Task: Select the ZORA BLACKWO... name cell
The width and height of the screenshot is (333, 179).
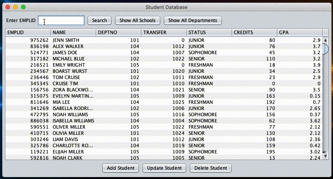Action: point(73,90)
